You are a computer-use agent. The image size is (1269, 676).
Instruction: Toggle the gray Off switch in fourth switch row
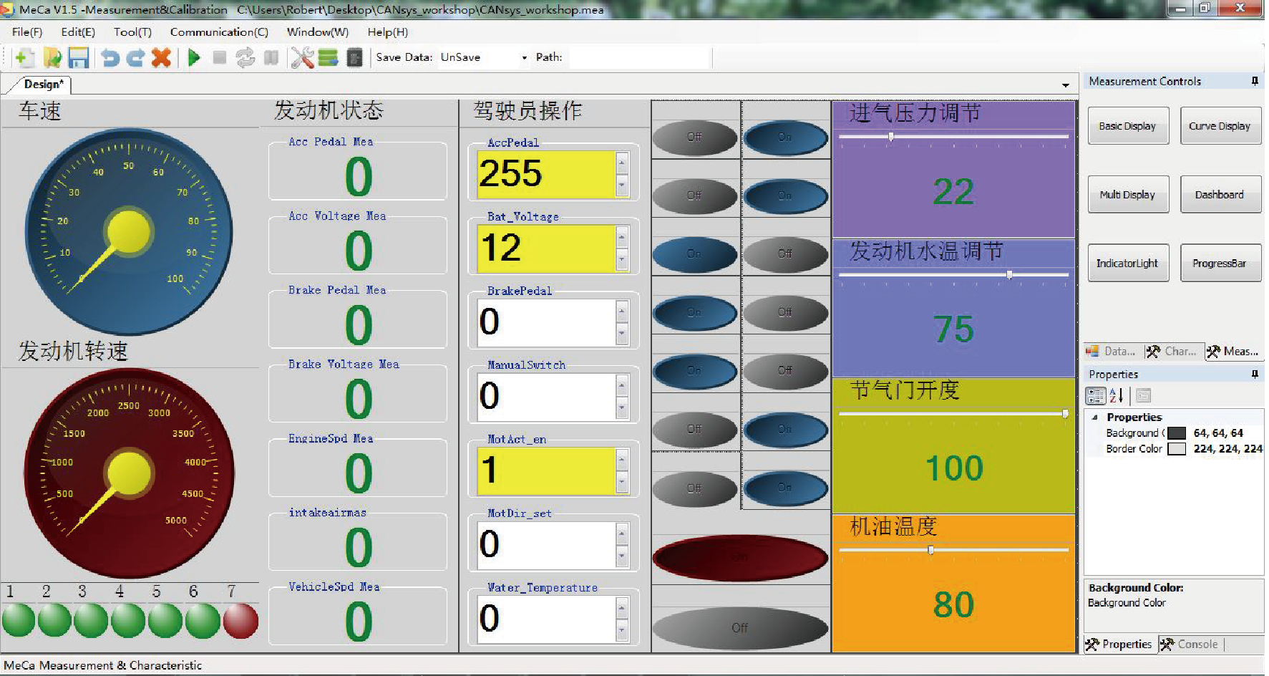click(785, 313)
